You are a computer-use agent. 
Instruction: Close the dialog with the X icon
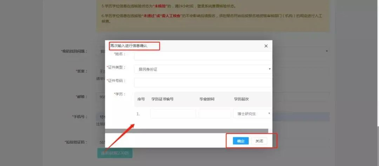tap(266, 46)
